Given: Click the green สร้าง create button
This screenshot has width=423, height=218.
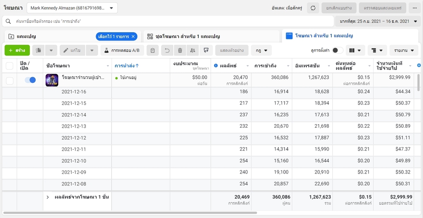Looking at the screenshot, I should point(17,51).
